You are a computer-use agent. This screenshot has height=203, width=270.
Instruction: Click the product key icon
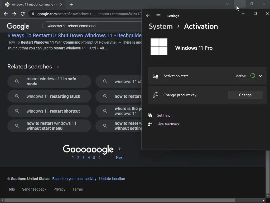point(156,95)
